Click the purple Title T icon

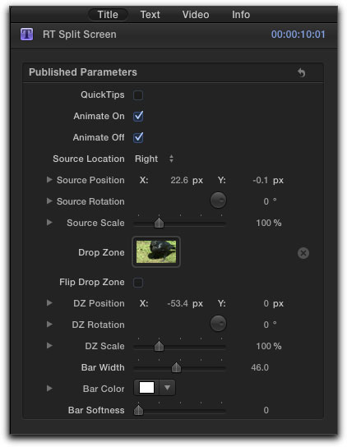pos(26,35)
